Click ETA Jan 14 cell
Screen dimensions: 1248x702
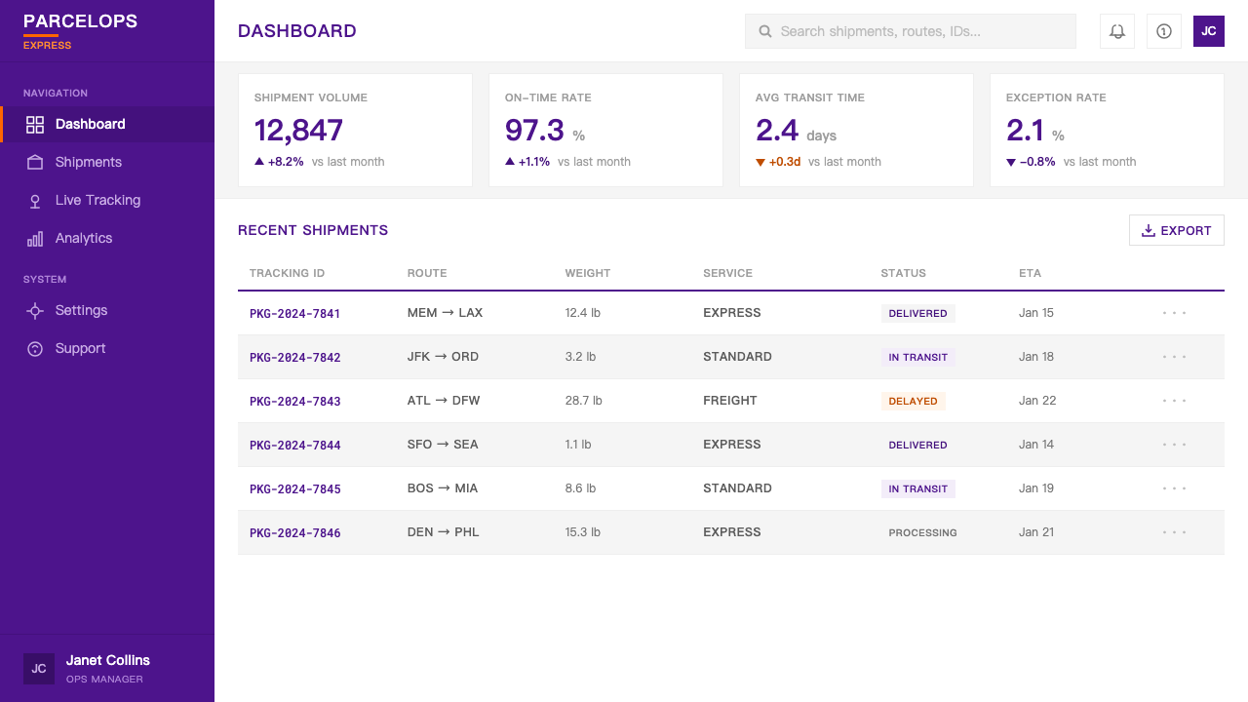pyautogui.click(x=1036, y=445)
